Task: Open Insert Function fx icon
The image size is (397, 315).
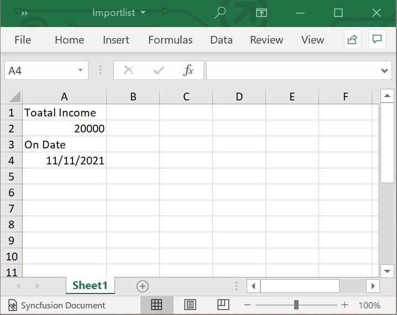Action: tap(188, 70)
